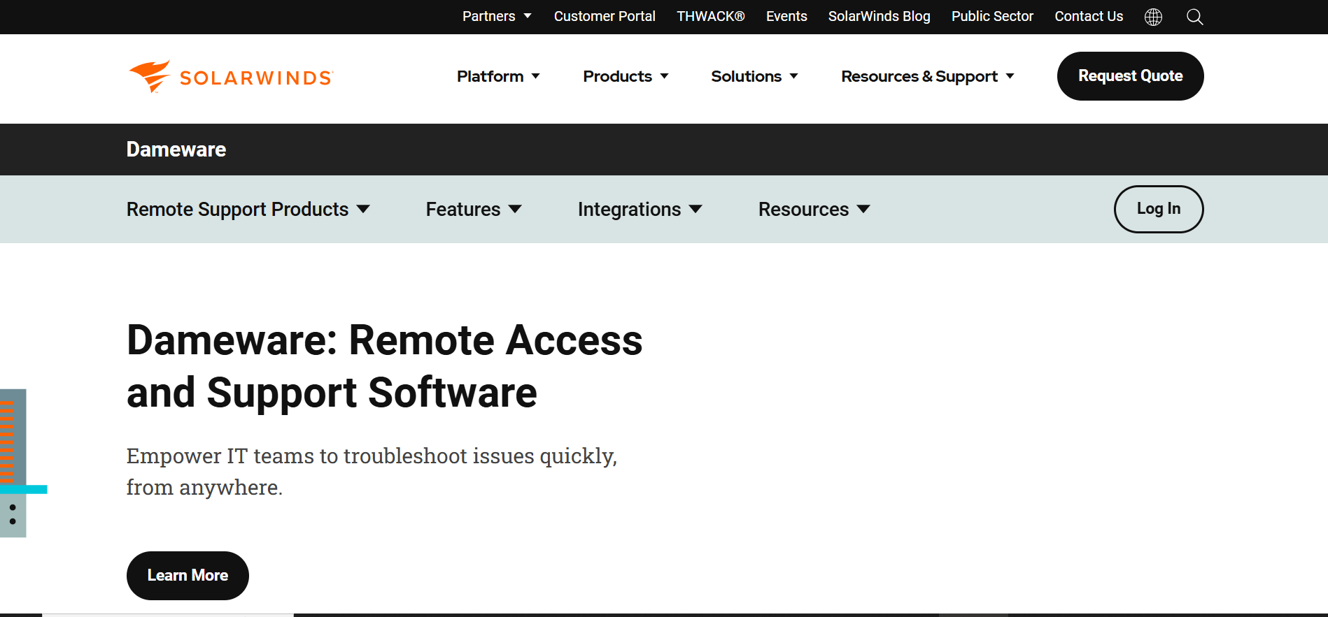Viewport: 1328px width, 617px height.
Task: Open the Products menu
Action: pyautogui.click(x=626, y=76)
